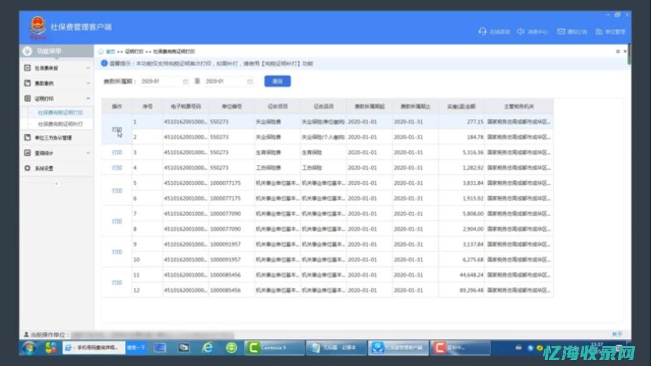Open 单位管理 building icon
This screenshot has width=651, height=366.
599,31
